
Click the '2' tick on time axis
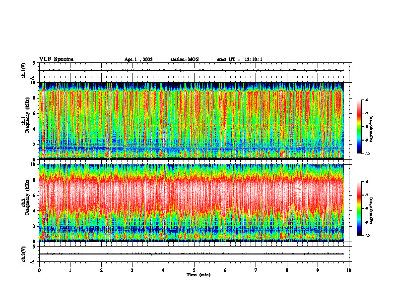(x=101, y=270)
